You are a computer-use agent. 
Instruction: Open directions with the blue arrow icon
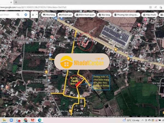(x=25, y=14)
